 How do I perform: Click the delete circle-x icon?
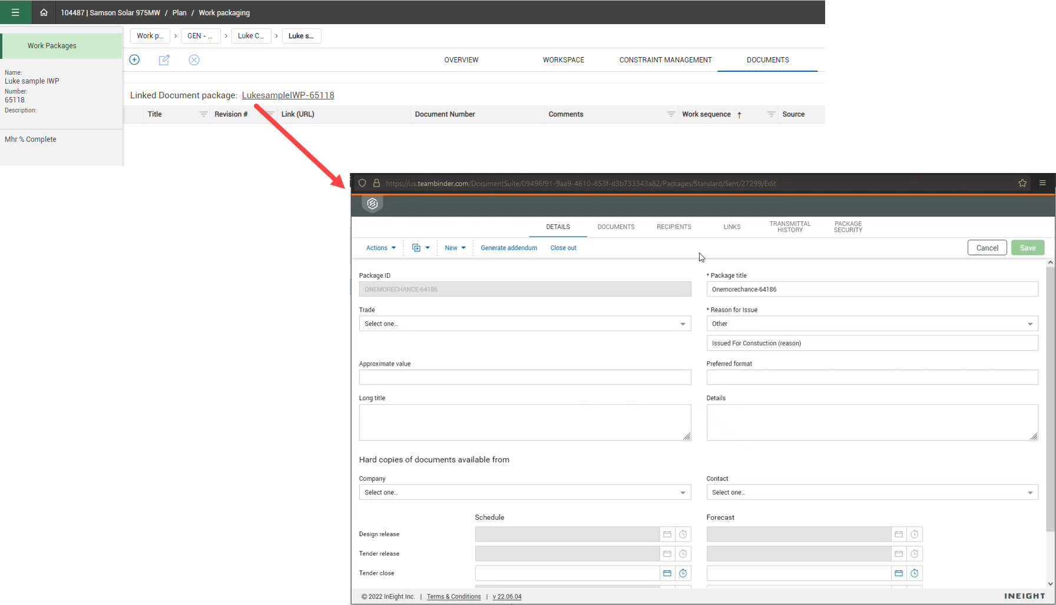pos(194,60)
